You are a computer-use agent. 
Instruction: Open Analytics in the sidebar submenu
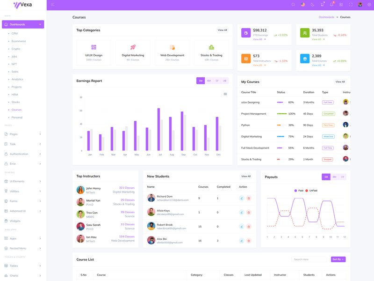coord(17,79)
